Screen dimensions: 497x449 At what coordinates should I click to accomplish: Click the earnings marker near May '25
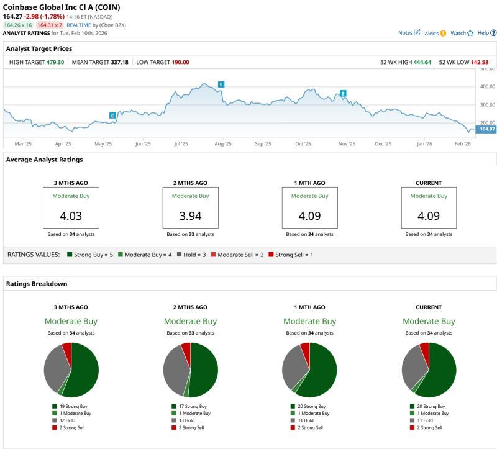click(x=112, y=115)
